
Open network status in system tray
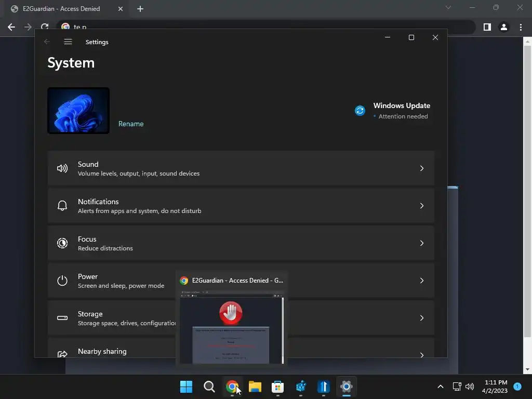click(x=457, y=387)
